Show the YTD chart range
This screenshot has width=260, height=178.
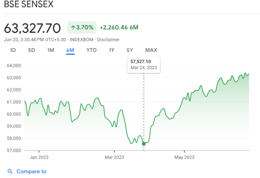(91, 50)
